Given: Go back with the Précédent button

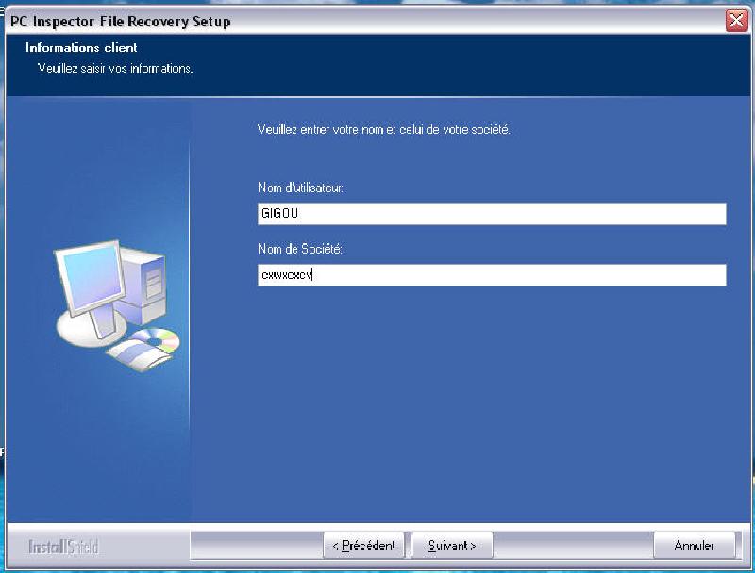Looking at the screenshot, I should click(363, 546).
